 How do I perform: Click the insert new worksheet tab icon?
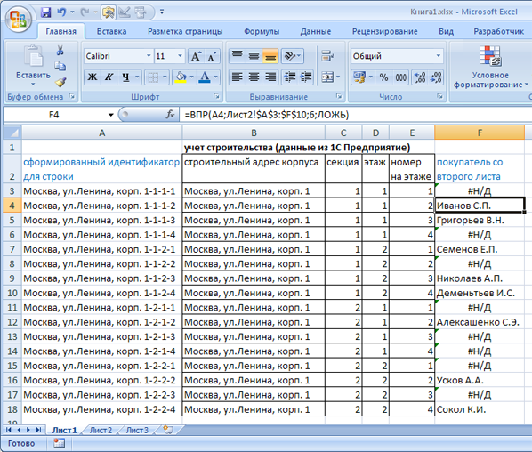168,430
